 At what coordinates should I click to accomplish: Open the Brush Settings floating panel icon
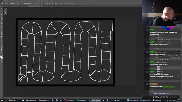pyautogui.click(x=5, y=11)
